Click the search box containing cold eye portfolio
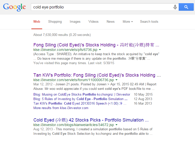This screenshot has width=195, height=141. 102,7
